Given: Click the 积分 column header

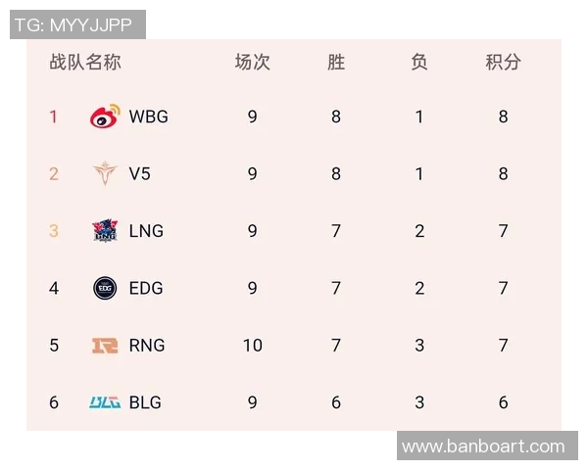Looking at the screenshot, I should 503,63.
